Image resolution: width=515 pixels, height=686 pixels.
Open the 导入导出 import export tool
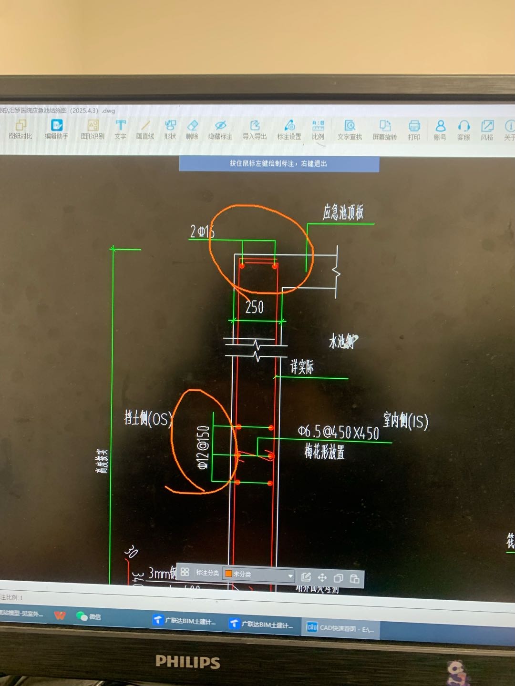click(255, 130)
